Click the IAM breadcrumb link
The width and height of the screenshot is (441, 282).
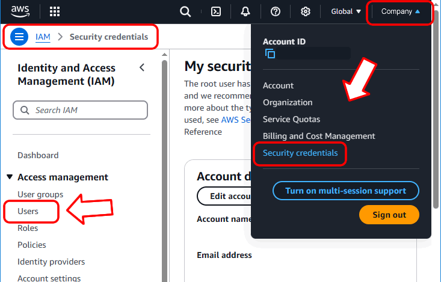43,37
